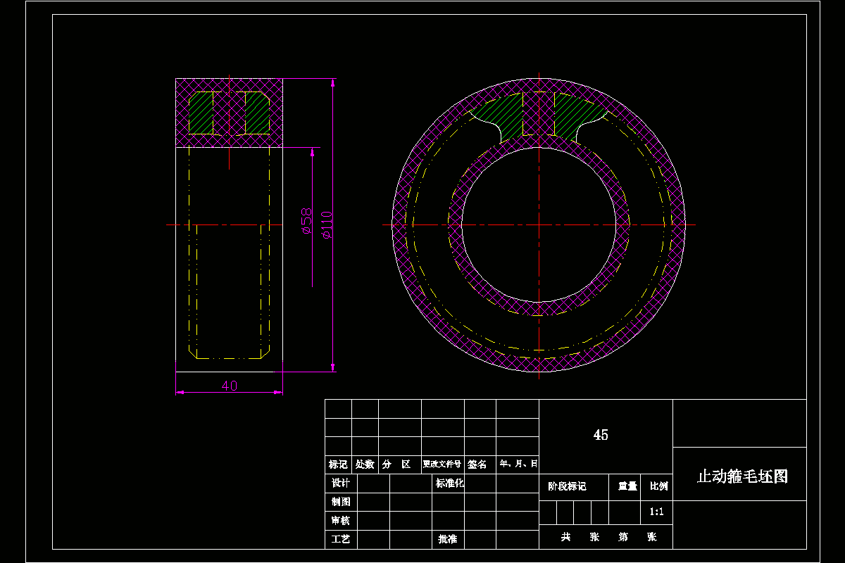This screenshot has width=845, height=563.
Task: Click the 更改文件号 header cell
Action: 442,464
